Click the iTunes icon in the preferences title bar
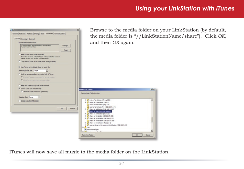244x169 pixels. pos(11,30)
